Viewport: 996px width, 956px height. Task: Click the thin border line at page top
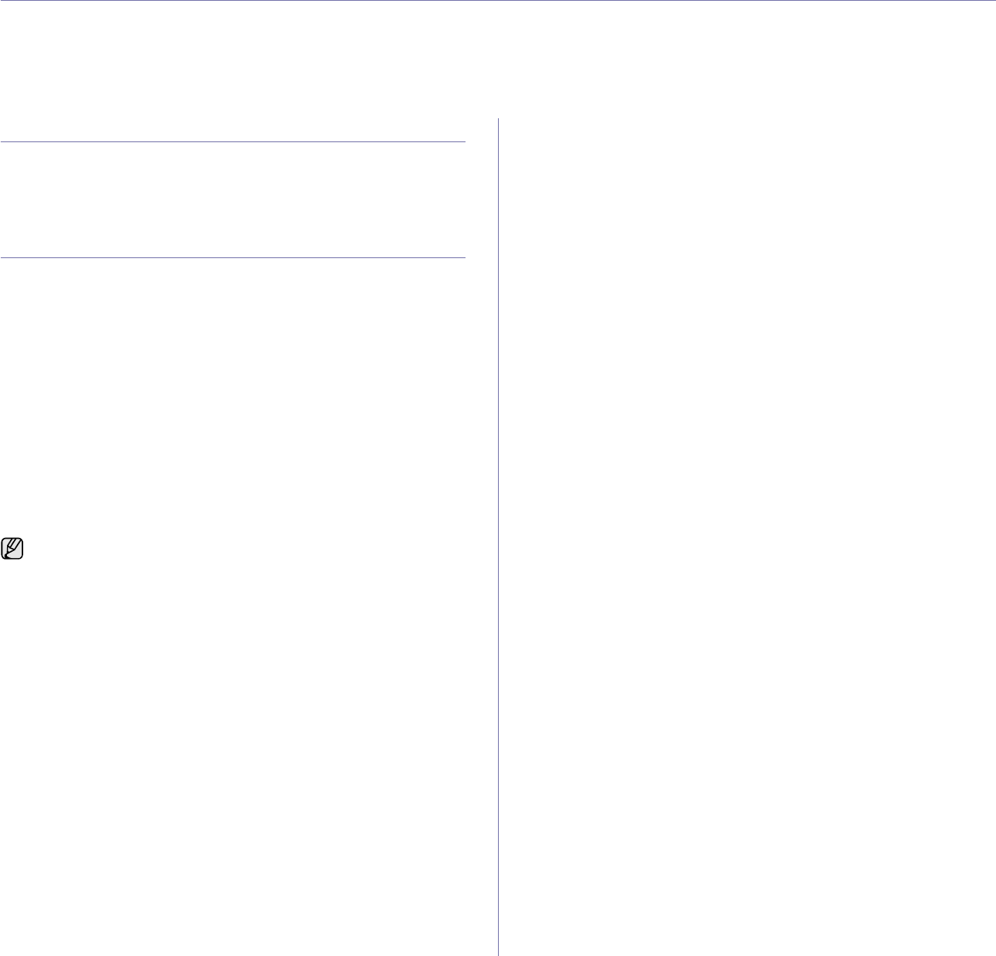tap(498, 1)
